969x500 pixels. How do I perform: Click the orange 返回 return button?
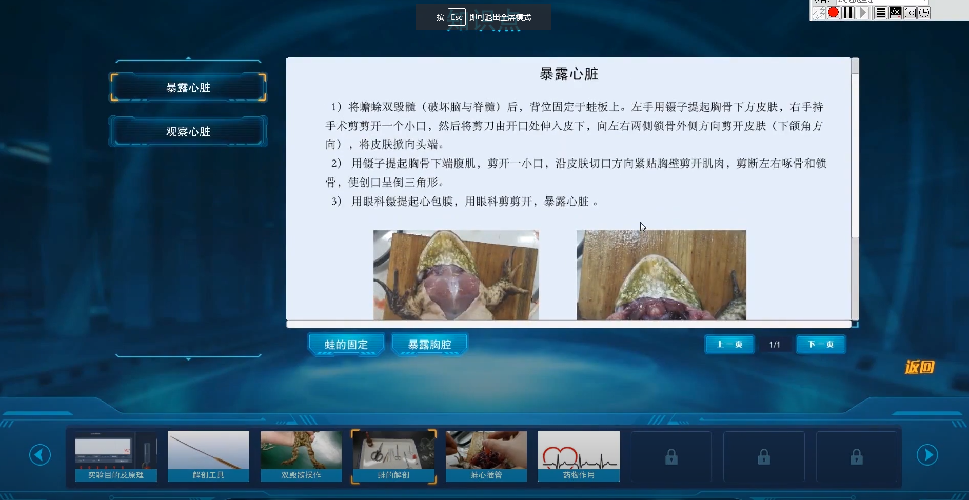pyautogui.click(x=919, y=367)
